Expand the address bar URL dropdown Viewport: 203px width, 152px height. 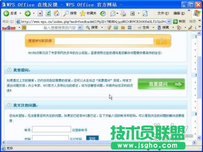pos(169,21)
